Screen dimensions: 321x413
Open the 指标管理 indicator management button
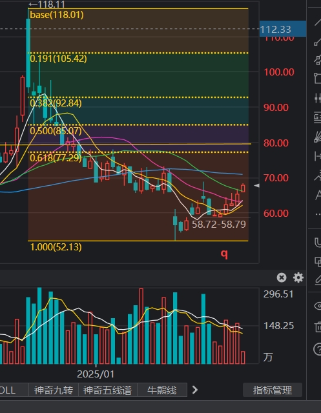tap(273, 390)
